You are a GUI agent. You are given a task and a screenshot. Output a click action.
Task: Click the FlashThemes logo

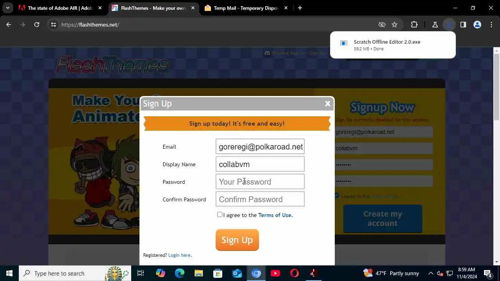click(x=113, y=65)
